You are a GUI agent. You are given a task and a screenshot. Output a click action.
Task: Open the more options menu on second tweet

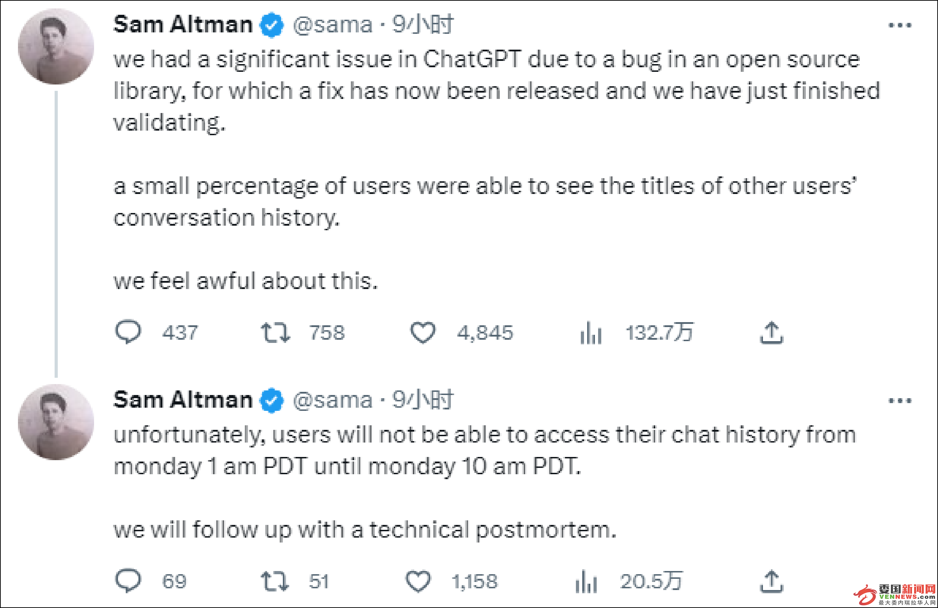(x=900, y=401)
